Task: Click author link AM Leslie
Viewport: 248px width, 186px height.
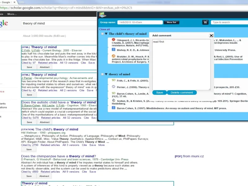Action: pos(48,105)
